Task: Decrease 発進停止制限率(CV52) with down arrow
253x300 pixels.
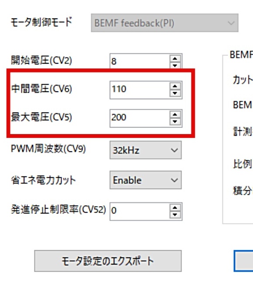Action: tap(175, 215)
